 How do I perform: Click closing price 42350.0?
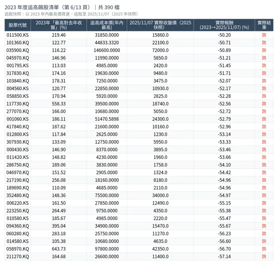click(160, 249)
